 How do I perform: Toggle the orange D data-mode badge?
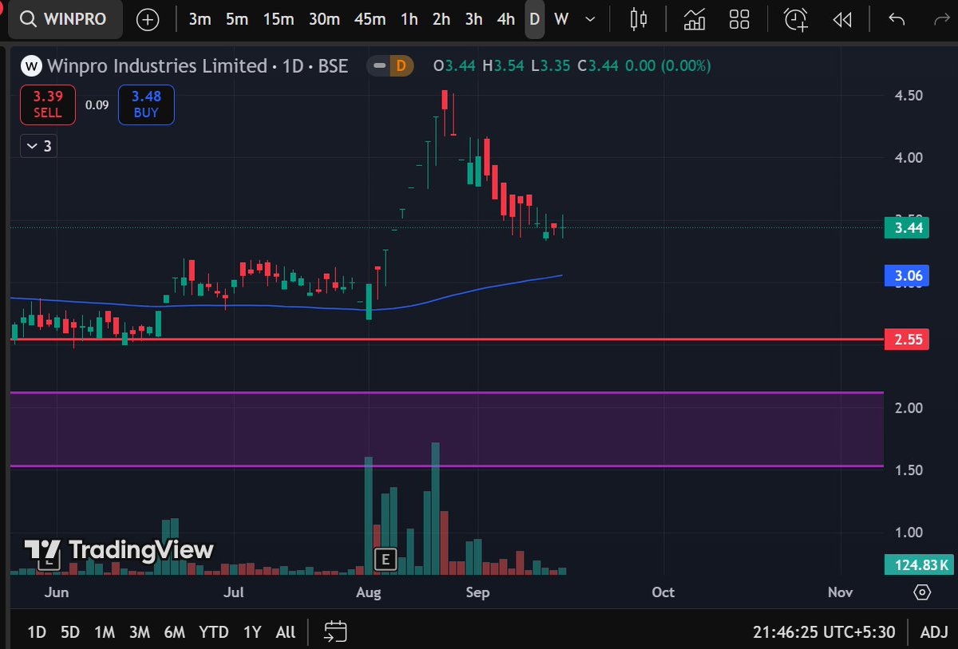coord(400,65)
